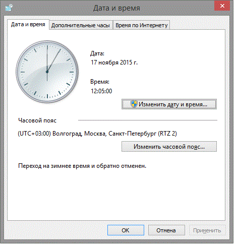This screenshot has height=248, width=238.
Task: Click the analog clock face
Action: pos(47,72)
